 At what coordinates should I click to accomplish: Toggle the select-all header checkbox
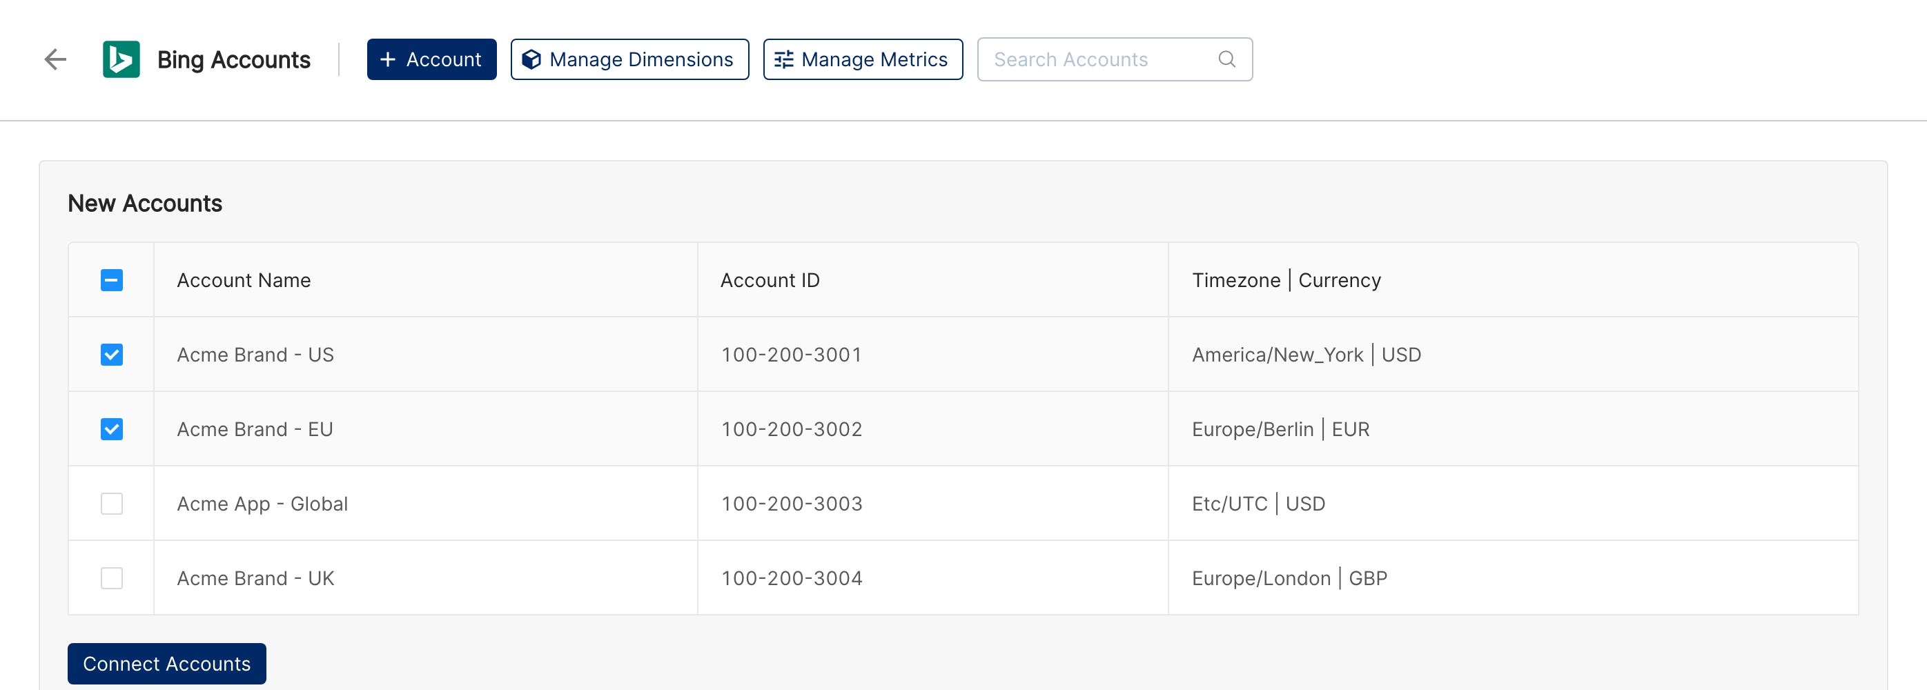click(x=111, y=280)
